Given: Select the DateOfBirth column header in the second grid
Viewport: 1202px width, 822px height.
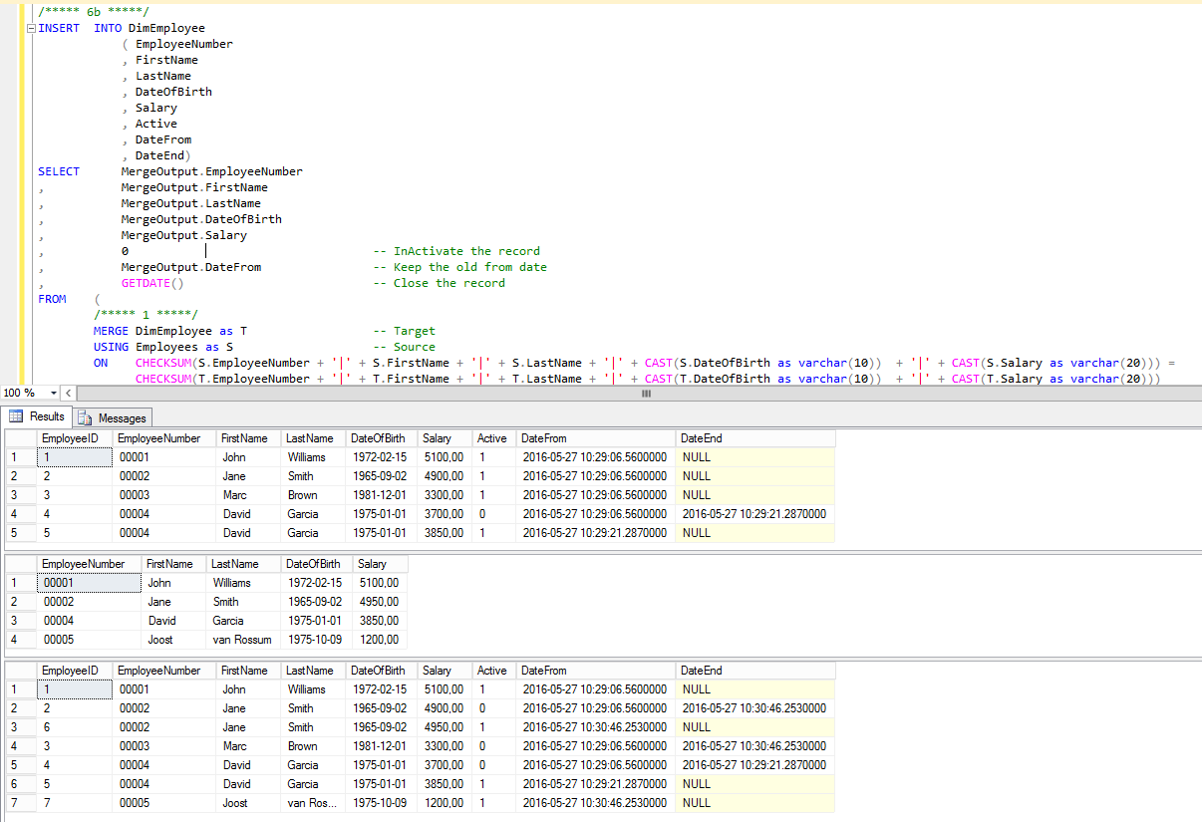Looking at the screenshot, I should tap(312, 564).
